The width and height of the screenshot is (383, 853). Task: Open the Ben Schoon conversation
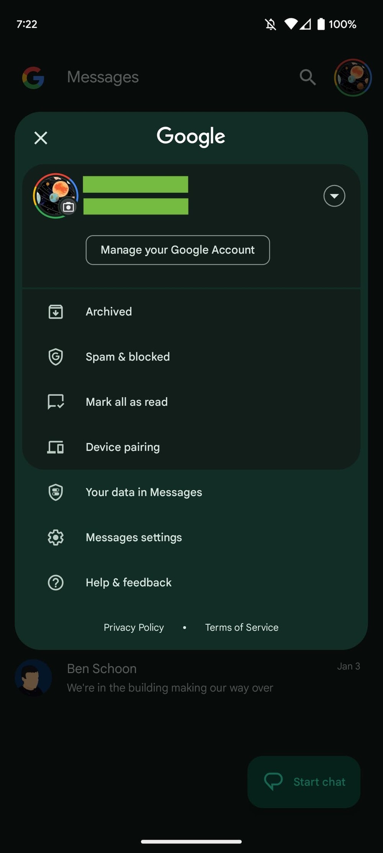tap(170, 678)
